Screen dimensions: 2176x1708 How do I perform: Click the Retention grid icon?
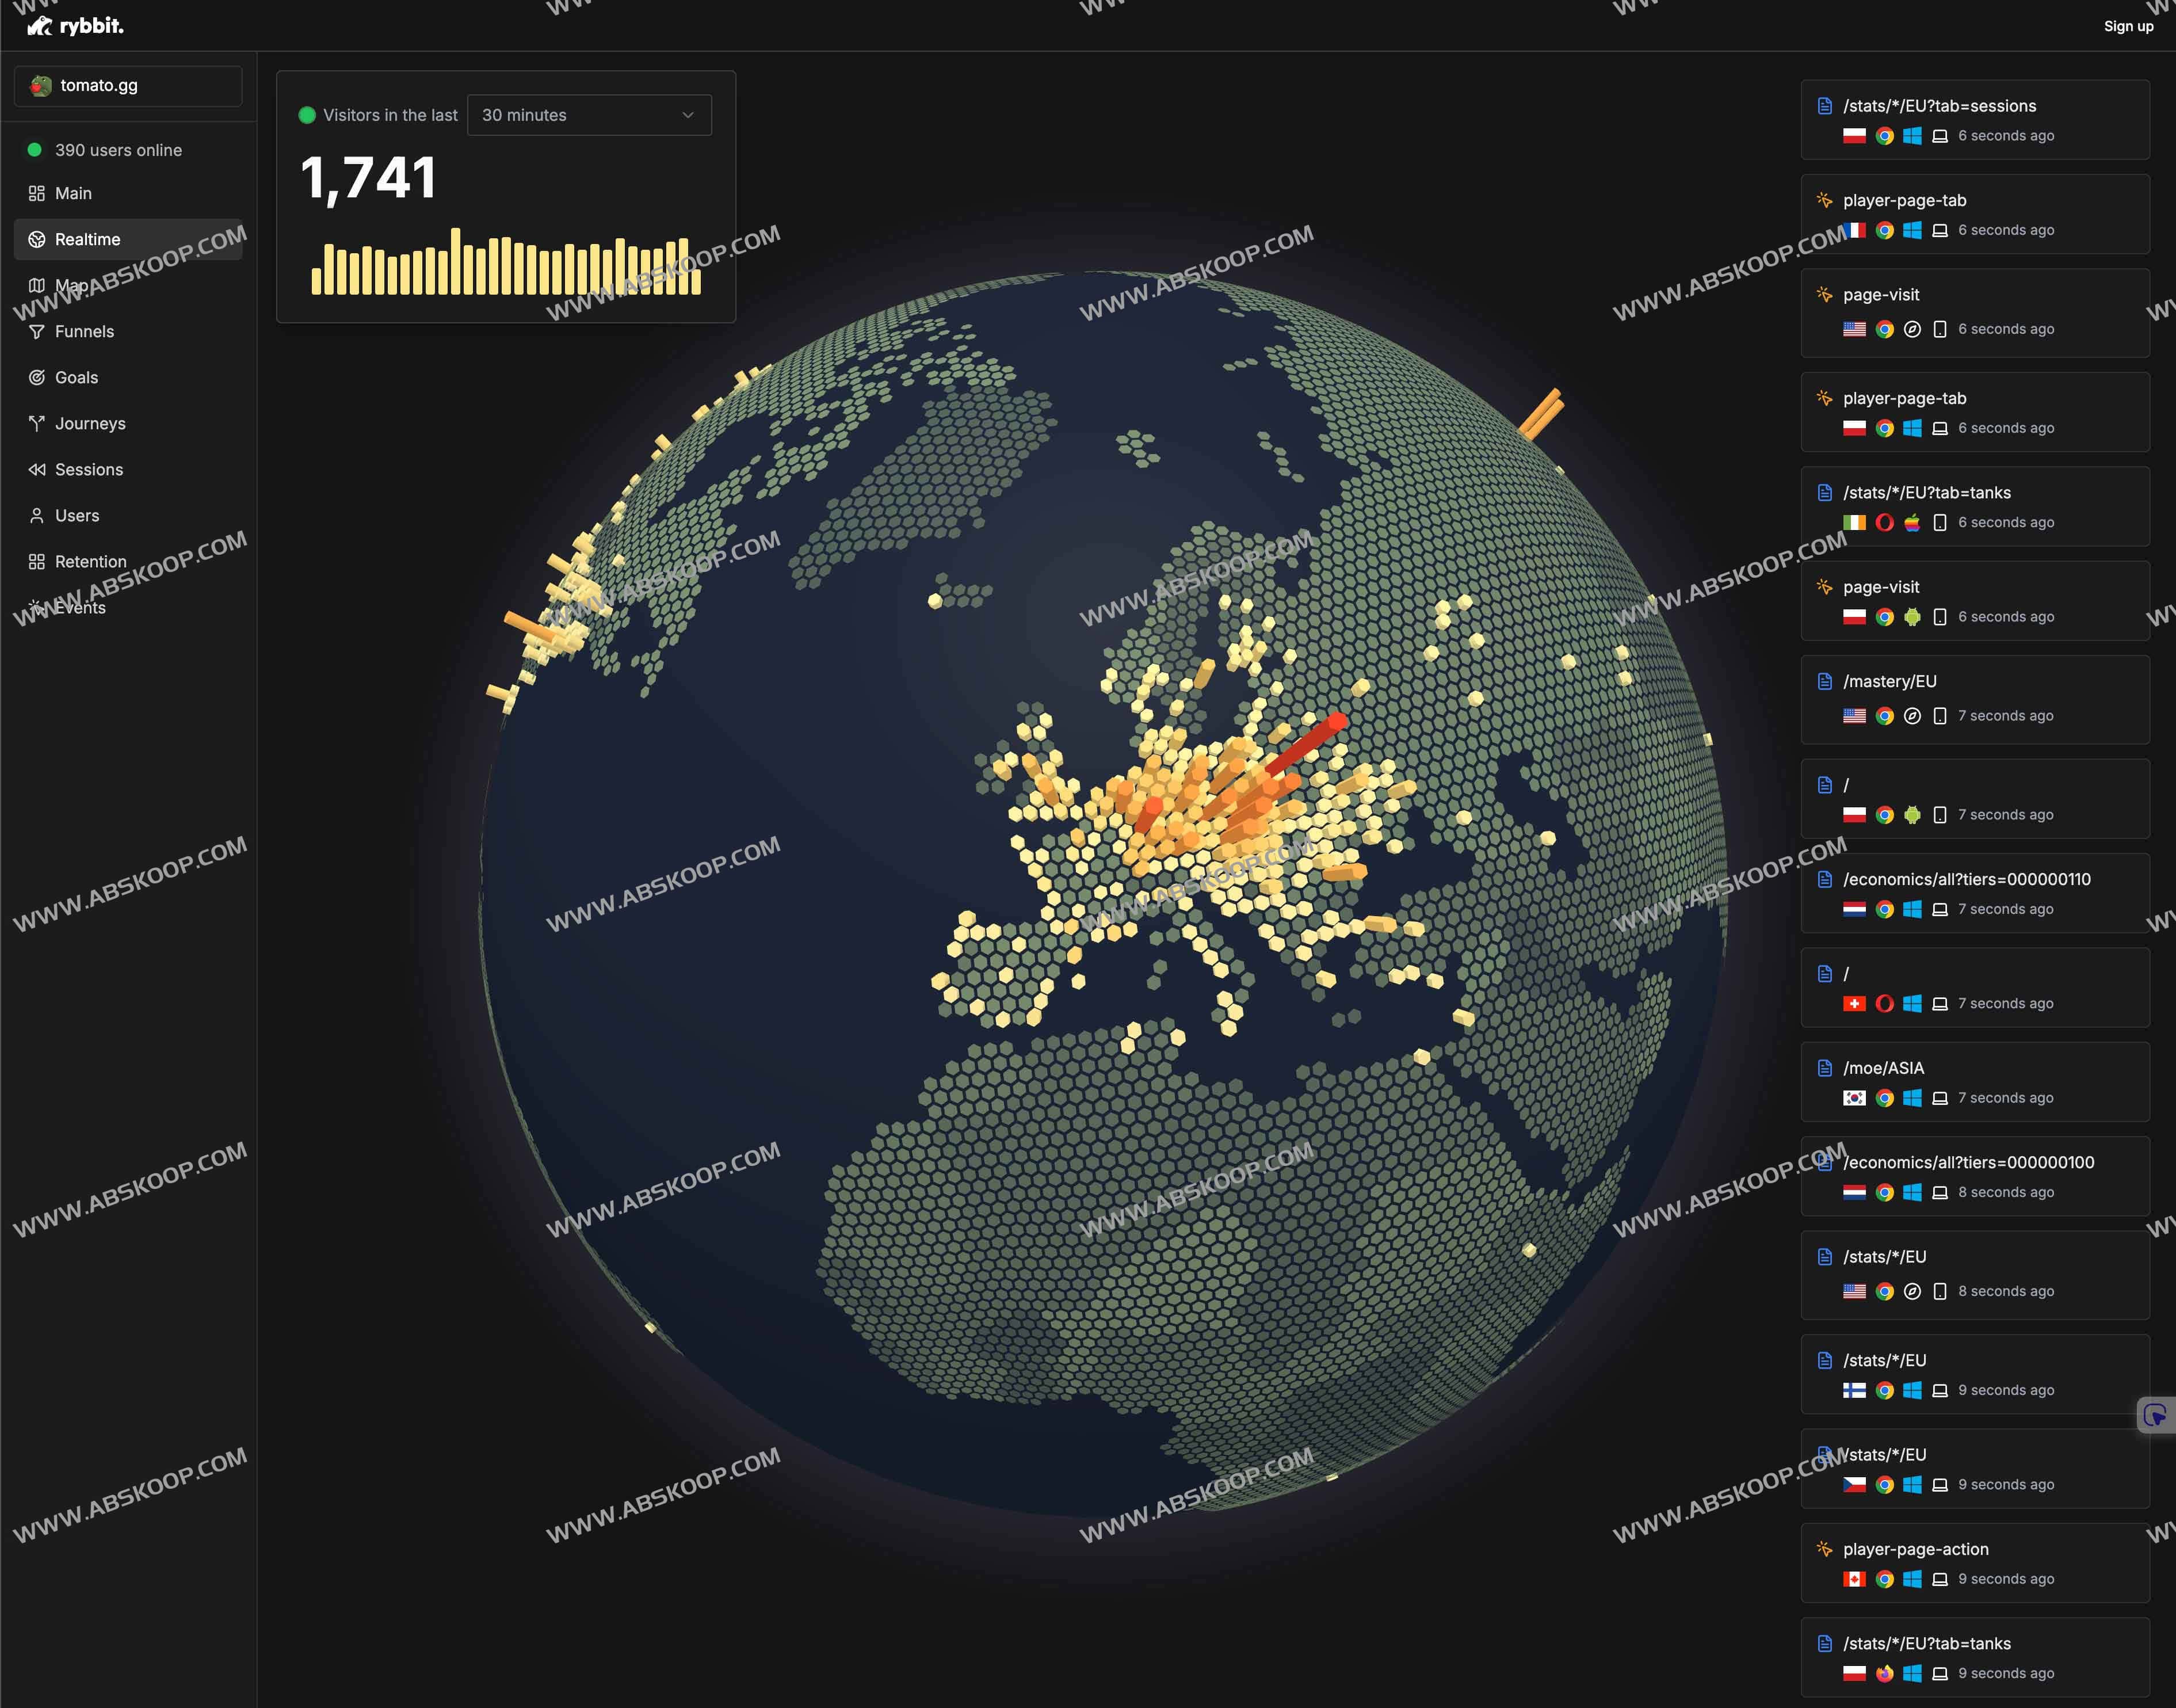(37, 562)
